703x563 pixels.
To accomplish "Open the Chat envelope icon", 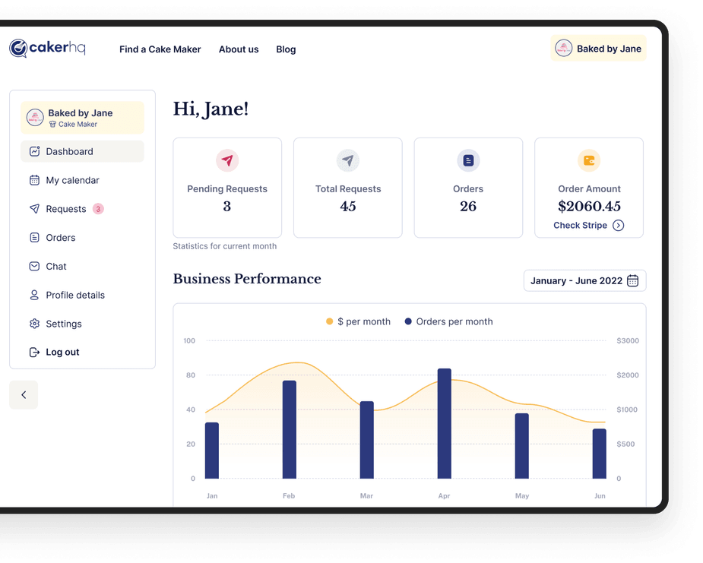I will tap(34, 267).
